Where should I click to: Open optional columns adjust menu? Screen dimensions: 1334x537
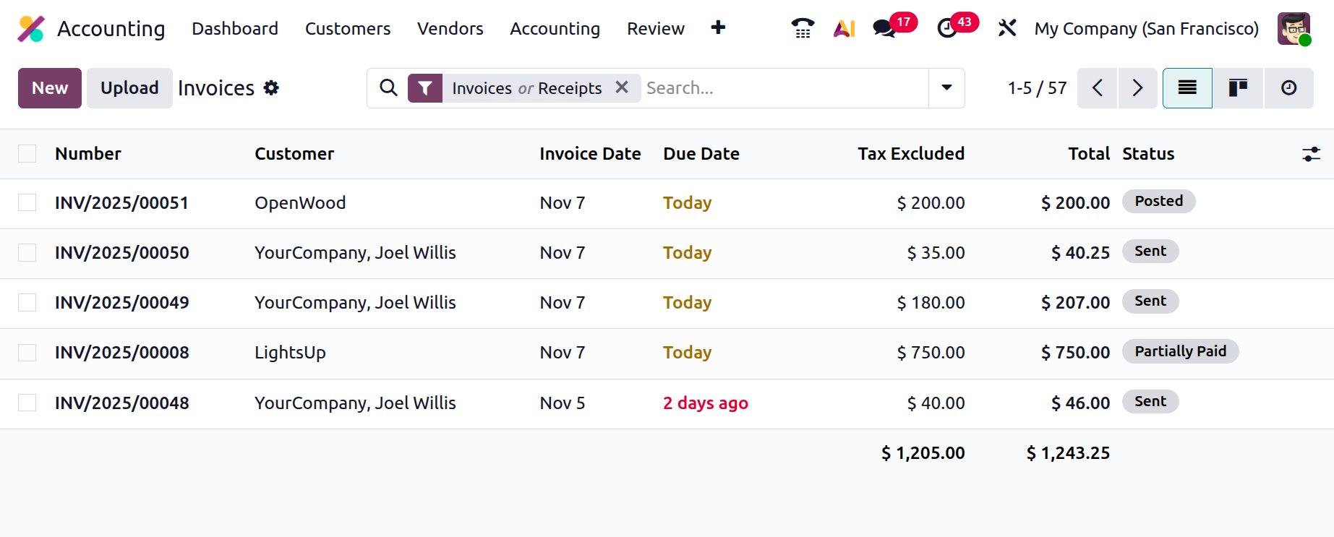tap(1311, 154)
